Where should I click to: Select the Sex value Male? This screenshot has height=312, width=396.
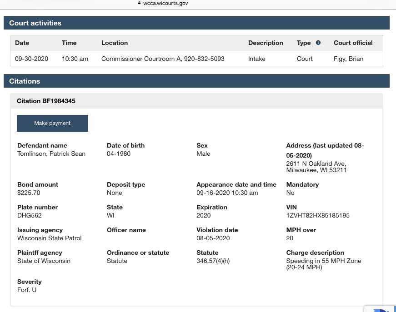[203, 154]
